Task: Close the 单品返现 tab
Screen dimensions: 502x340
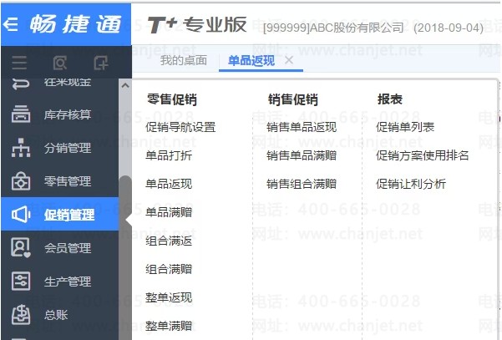Action: [289, 60]
